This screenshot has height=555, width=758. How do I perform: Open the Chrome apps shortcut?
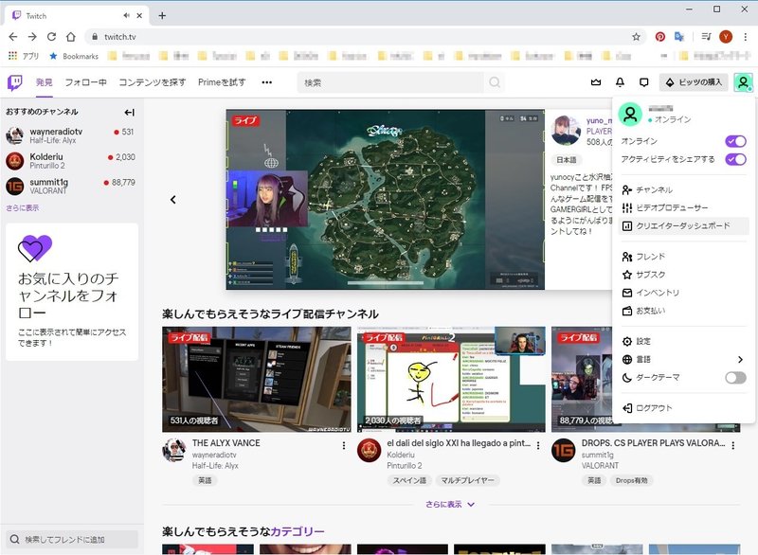[x=23, y=56]
